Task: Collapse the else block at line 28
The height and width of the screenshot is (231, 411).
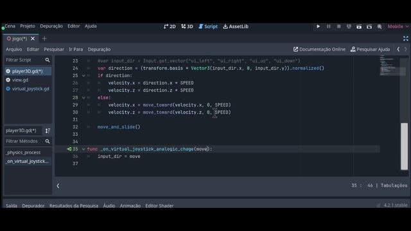Action: [83, 98]
